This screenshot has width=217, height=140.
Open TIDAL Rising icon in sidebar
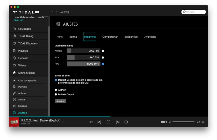[14, 36]
